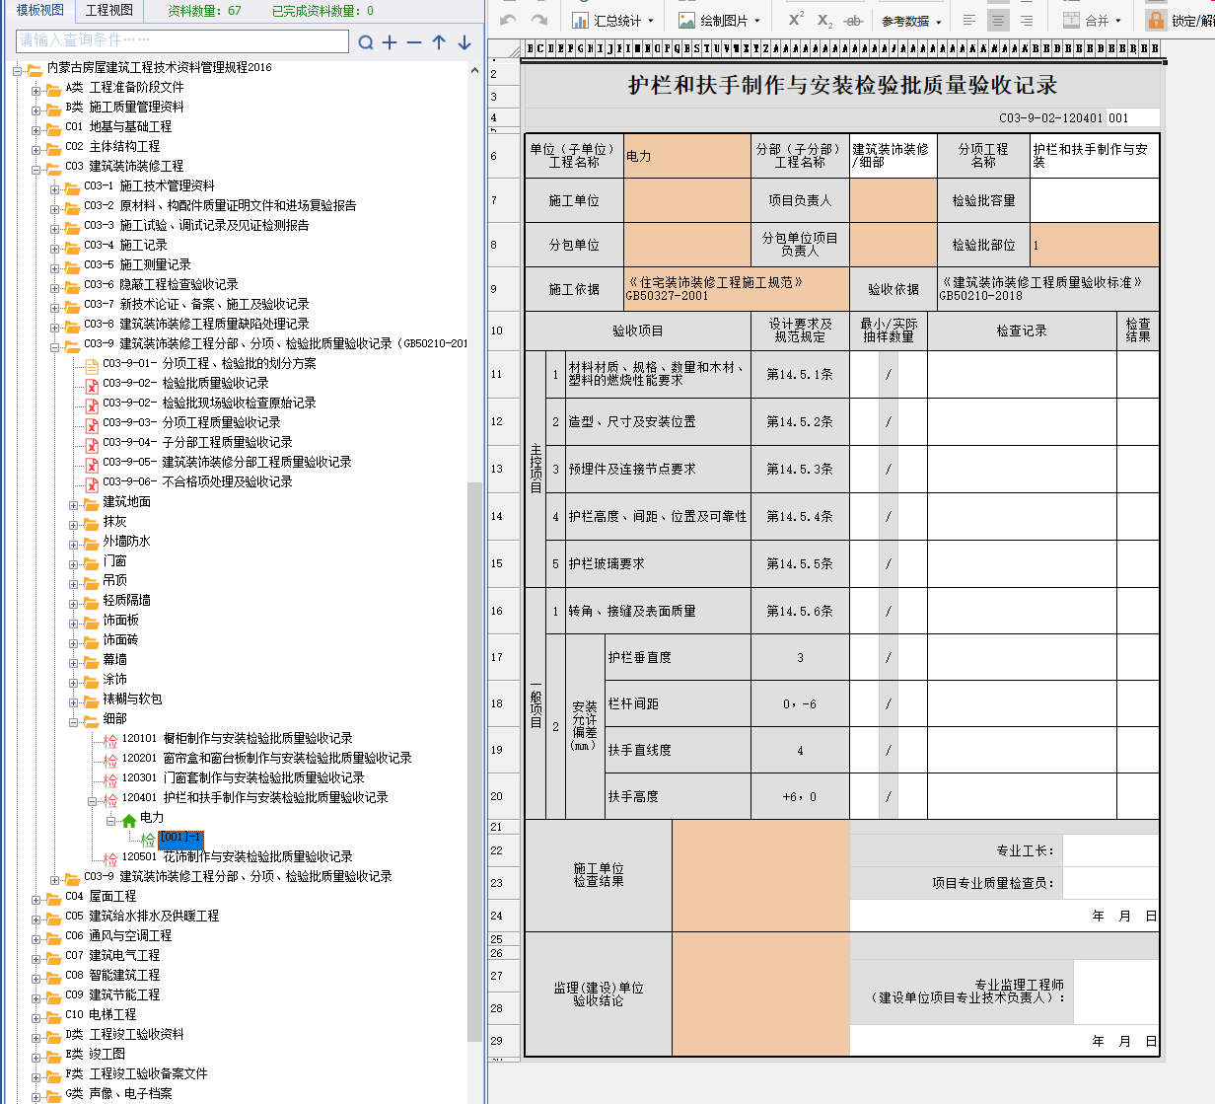Select C03-9-06 不合格项处理及验收记录
This screenshot has width=1215, height=1104.
(197, 481)
